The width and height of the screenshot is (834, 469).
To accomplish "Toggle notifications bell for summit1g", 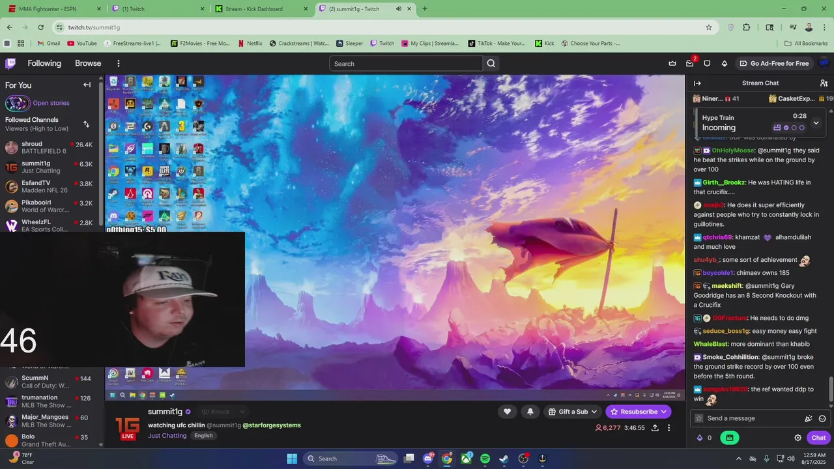I will tap(530, 412).
